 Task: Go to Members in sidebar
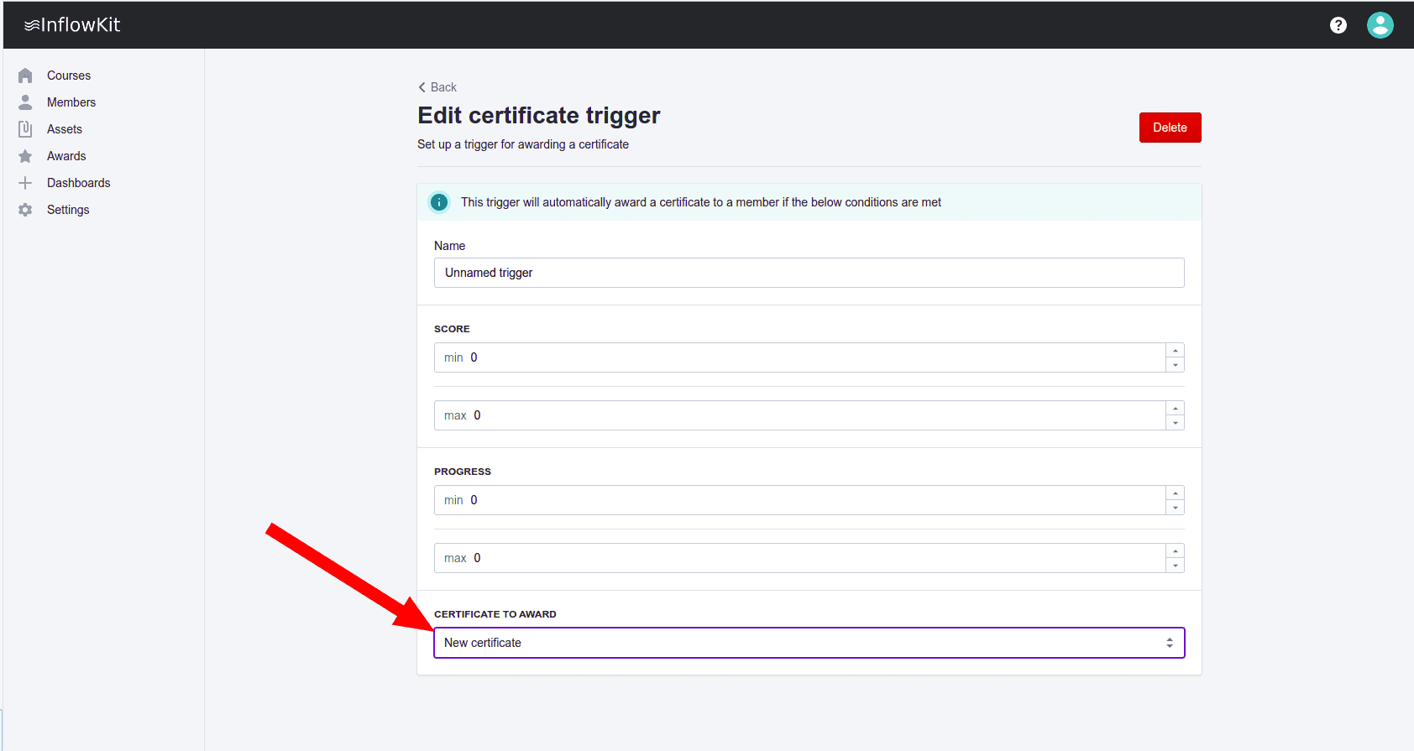coord(71,102)
